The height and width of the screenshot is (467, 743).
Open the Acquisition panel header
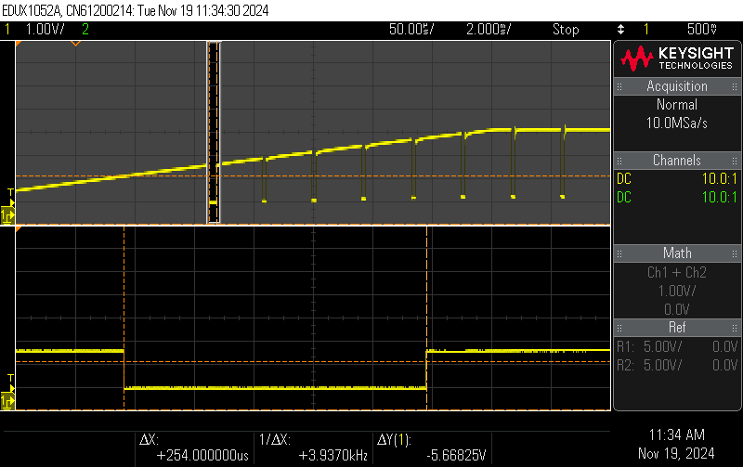pos(677,86)
